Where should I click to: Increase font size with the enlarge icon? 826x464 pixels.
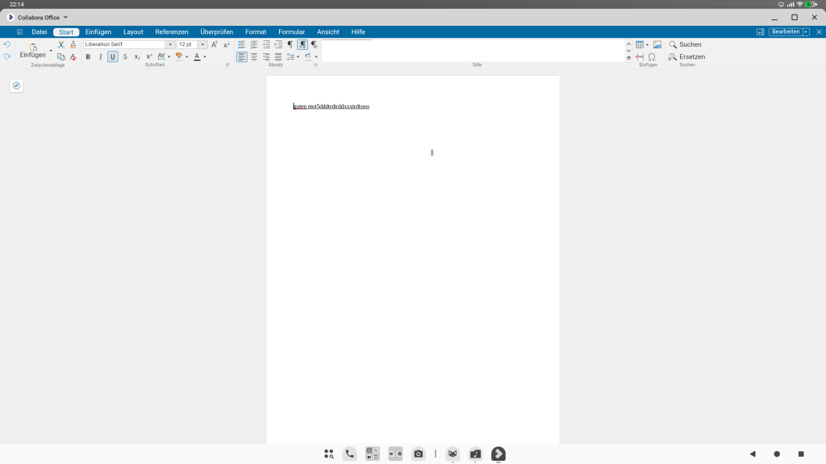tap(215, 45)
